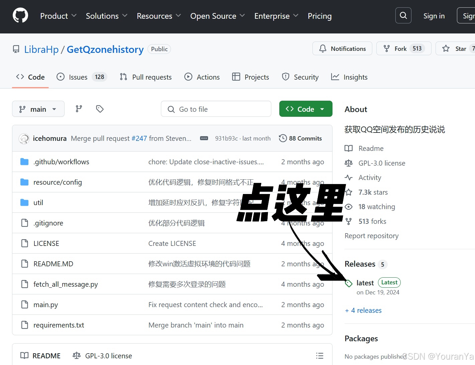
Task: Select the README tab below files
Action: tap(40, 356)
